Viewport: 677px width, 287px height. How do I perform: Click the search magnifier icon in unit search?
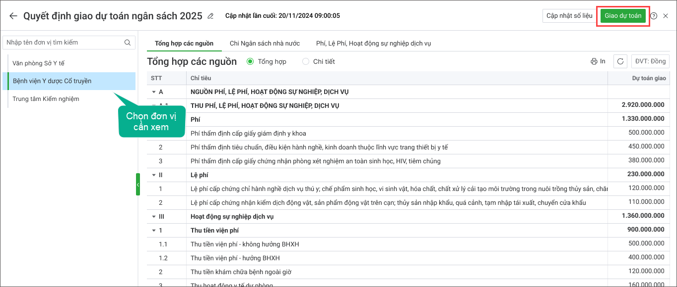(128, 43)
